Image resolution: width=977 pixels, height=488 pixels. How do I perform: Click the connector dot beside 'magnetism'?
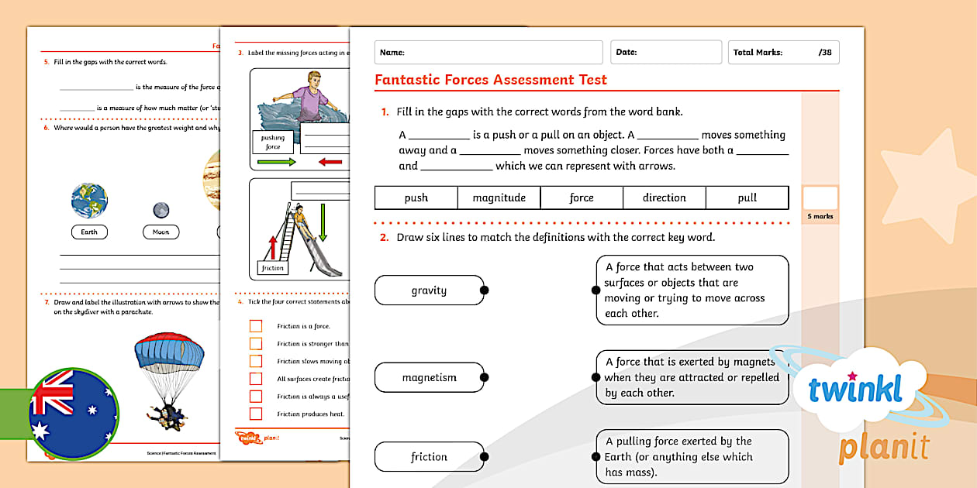pyautogui.click(x=485, y=377)
